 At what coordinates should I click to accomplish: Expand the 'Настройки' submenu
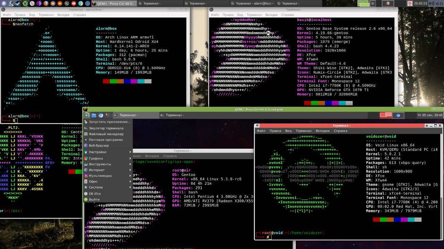click(108, 152)
